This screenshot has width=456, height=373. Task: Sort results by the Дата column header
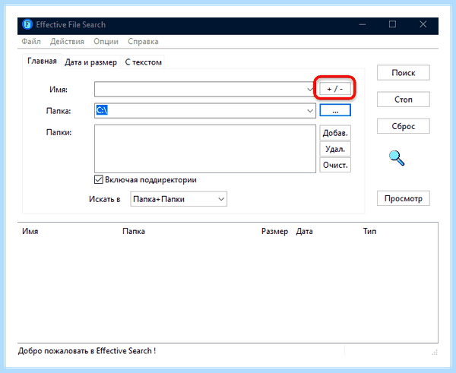(304, 231)
